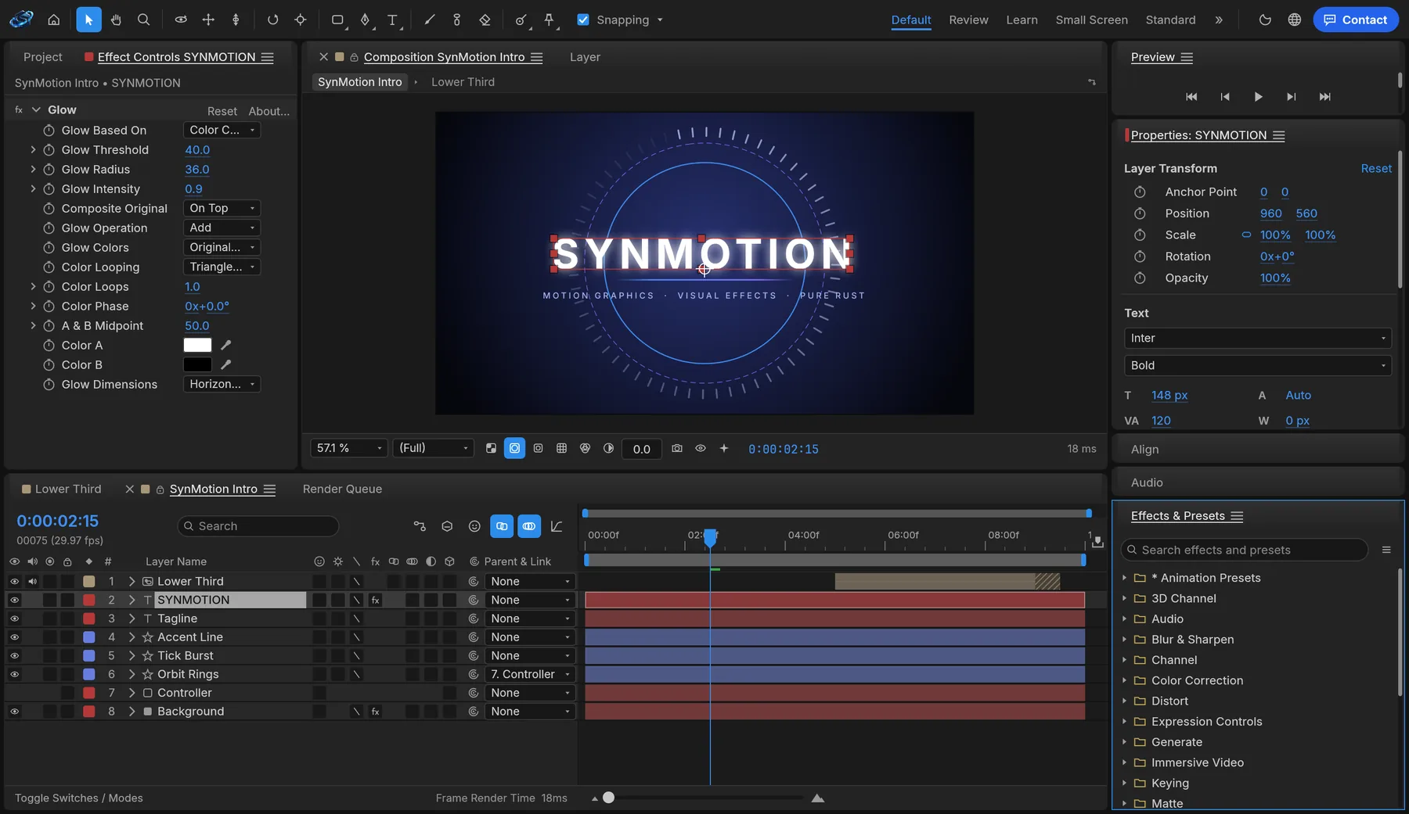Toggle dark mode moon icon
The image size is (1409, 814).
[1265, 20]
